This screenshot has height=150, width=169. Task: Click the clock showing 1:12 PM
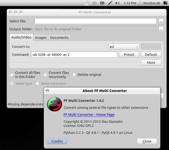click(x=130, y=3)
